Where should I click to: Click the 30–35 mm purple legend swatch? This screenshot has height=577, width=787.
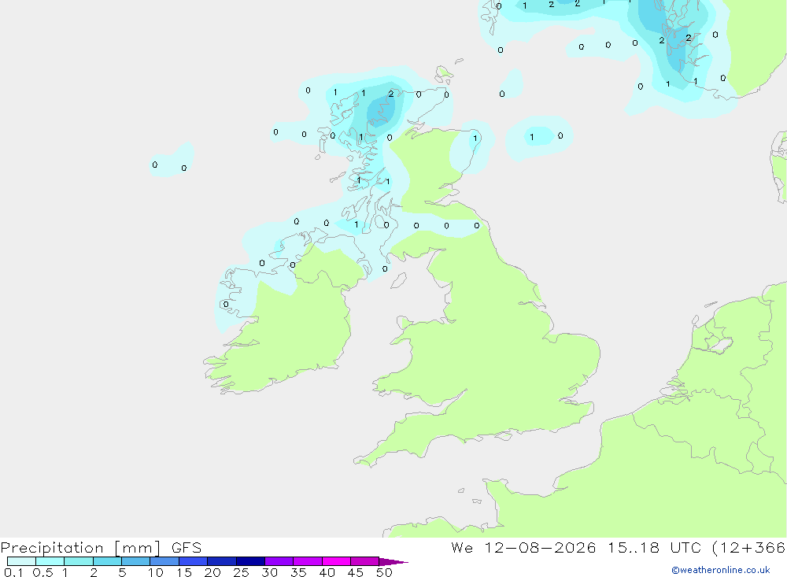tap(279, 561)
